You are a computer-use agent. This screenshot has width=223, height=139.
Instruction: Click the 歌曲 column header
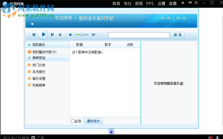click(79, 45)
